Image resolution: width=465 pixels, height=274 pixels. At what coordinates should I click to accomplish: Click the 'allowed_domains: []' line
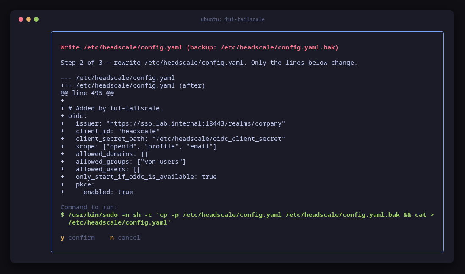104,154
